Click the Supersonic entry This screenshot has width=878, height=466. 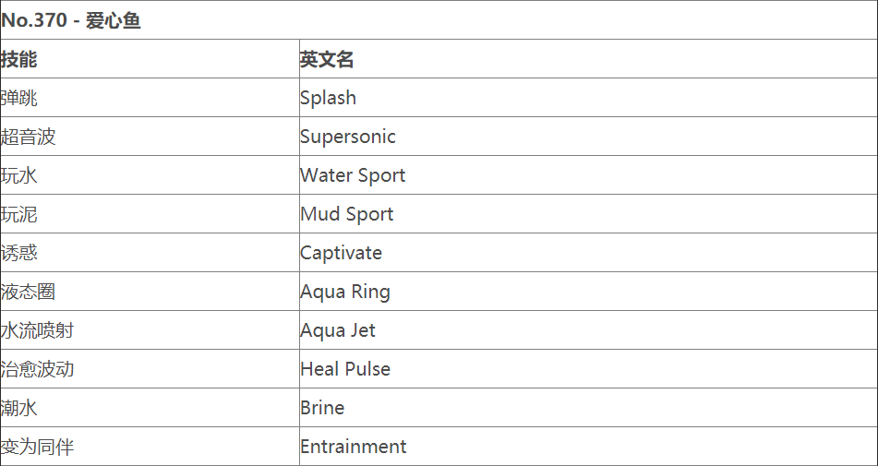point(347,137)
